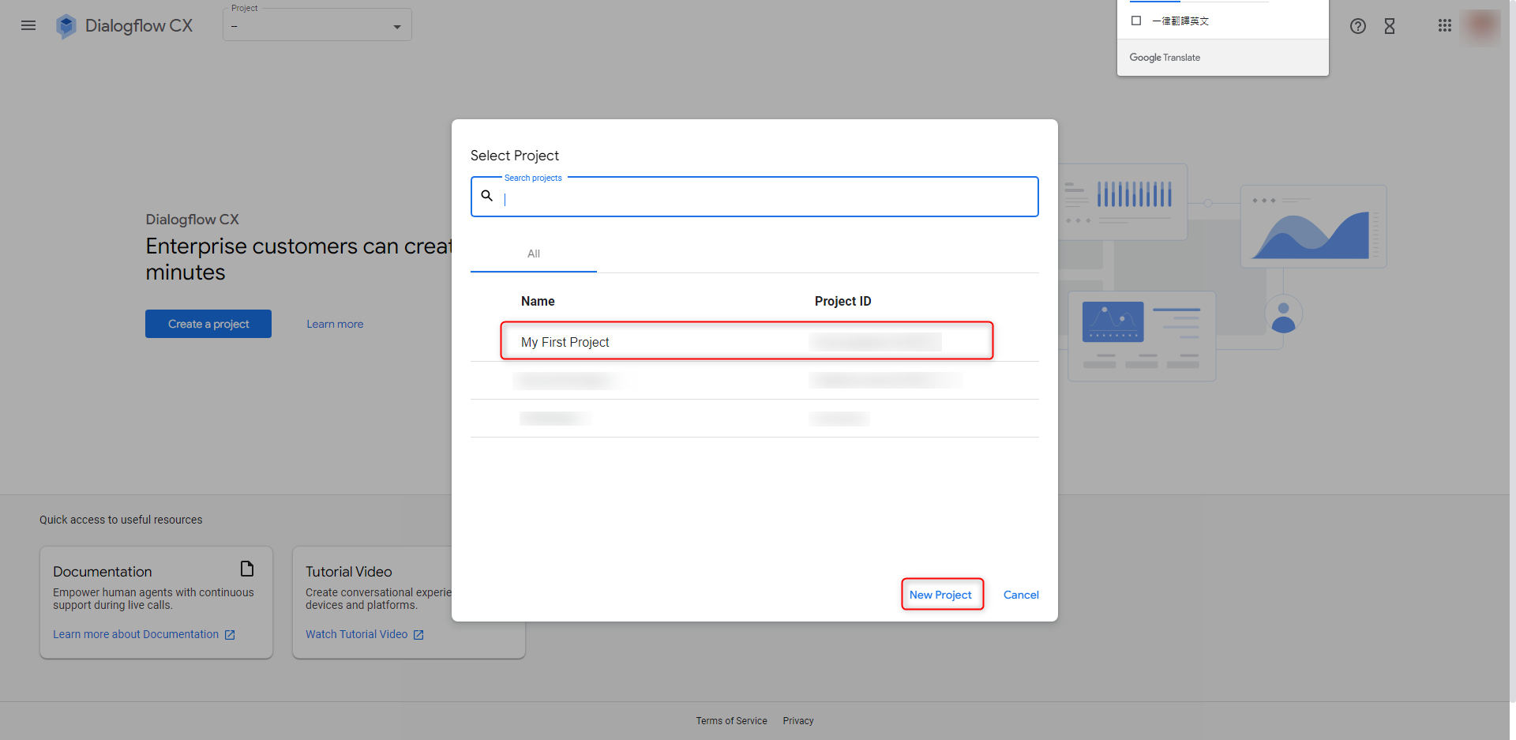The image size is (1516, 740).
Task: Click Cancel in the Select Project dialog
Action: pos(1021,595)
